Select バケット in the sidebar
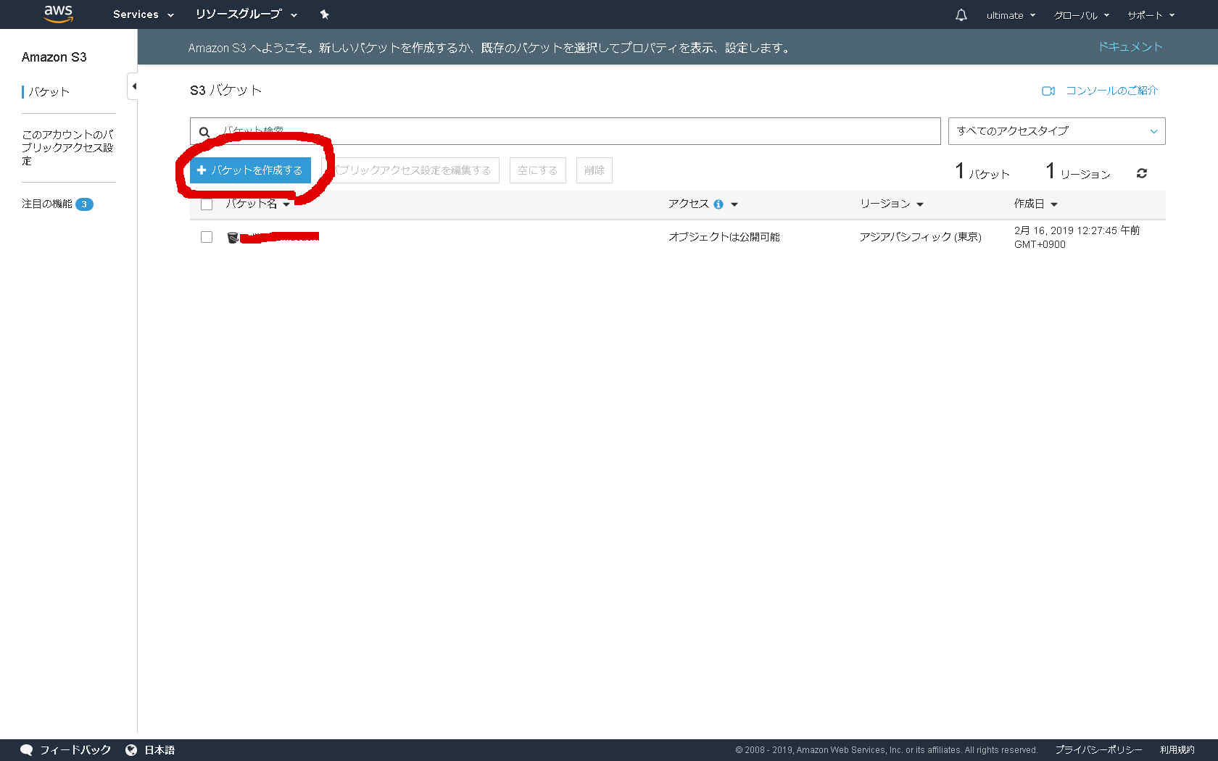 [x=49, y=92]
